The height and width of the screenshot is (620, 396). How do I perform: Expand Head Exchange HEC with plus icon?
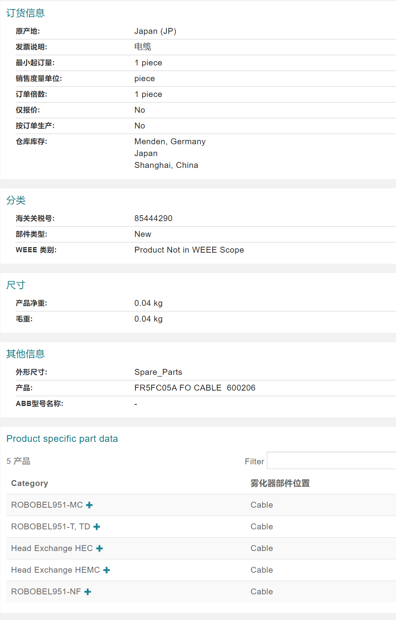100,549
